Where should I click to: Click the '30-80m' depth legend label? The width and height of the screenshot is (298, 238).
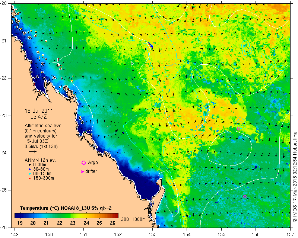[41, 169]
